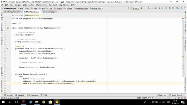The height and width of the screenshot is (105, 187).
Task: Click Attach debugger to Android process icon
Action: pos(159,8)
